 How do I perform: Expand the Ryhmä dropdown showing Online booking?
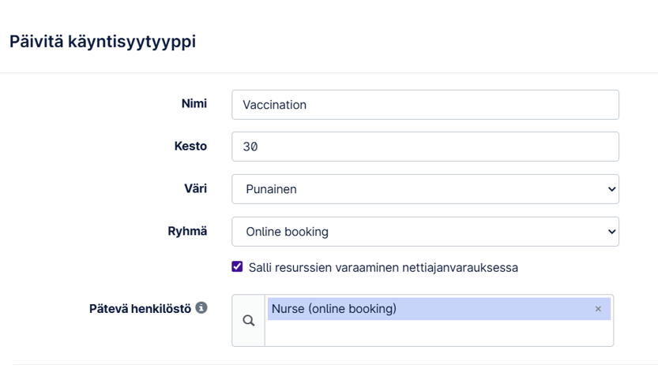[x=425, y=232]
